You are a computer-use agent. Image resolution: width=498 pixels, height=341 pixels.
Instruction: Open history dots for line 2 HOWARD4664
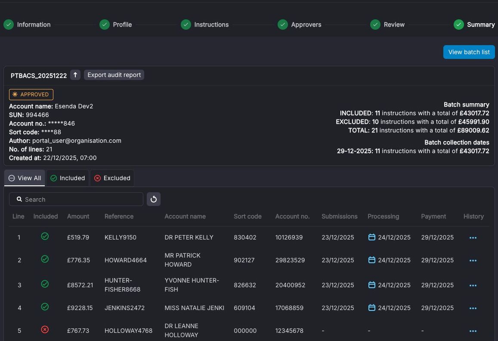(473, 261)
